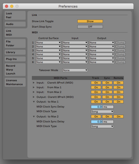Expand the Input Clarett 8PreX (MIDI) port
Viewport: 139px width, 164px height.
tap(34, 83)
